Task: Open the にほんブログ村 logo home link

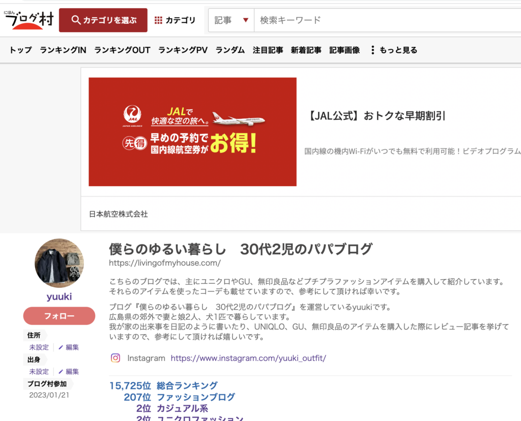Action: pos(28,20)
